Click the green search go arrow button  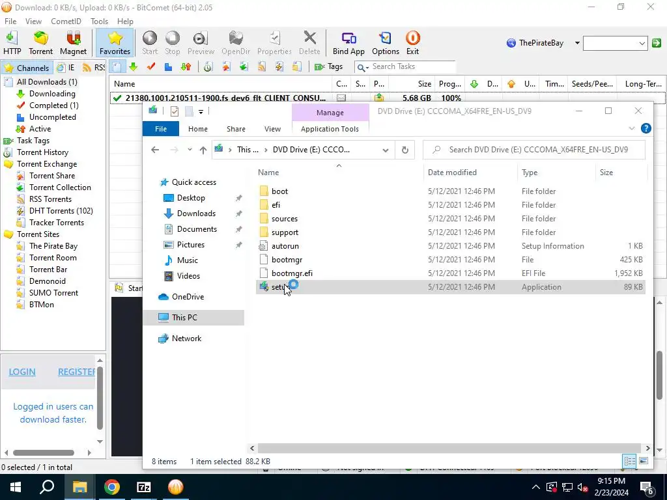(657, 43)
